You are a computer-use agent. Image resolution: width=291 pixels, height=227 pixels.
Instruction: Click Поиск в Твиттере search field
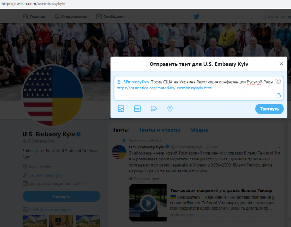click(276, 16)
